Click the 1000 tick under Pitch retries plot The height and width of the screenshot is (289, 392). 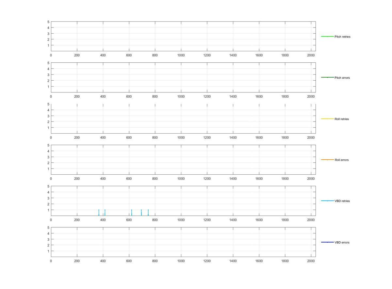point(181,55)
